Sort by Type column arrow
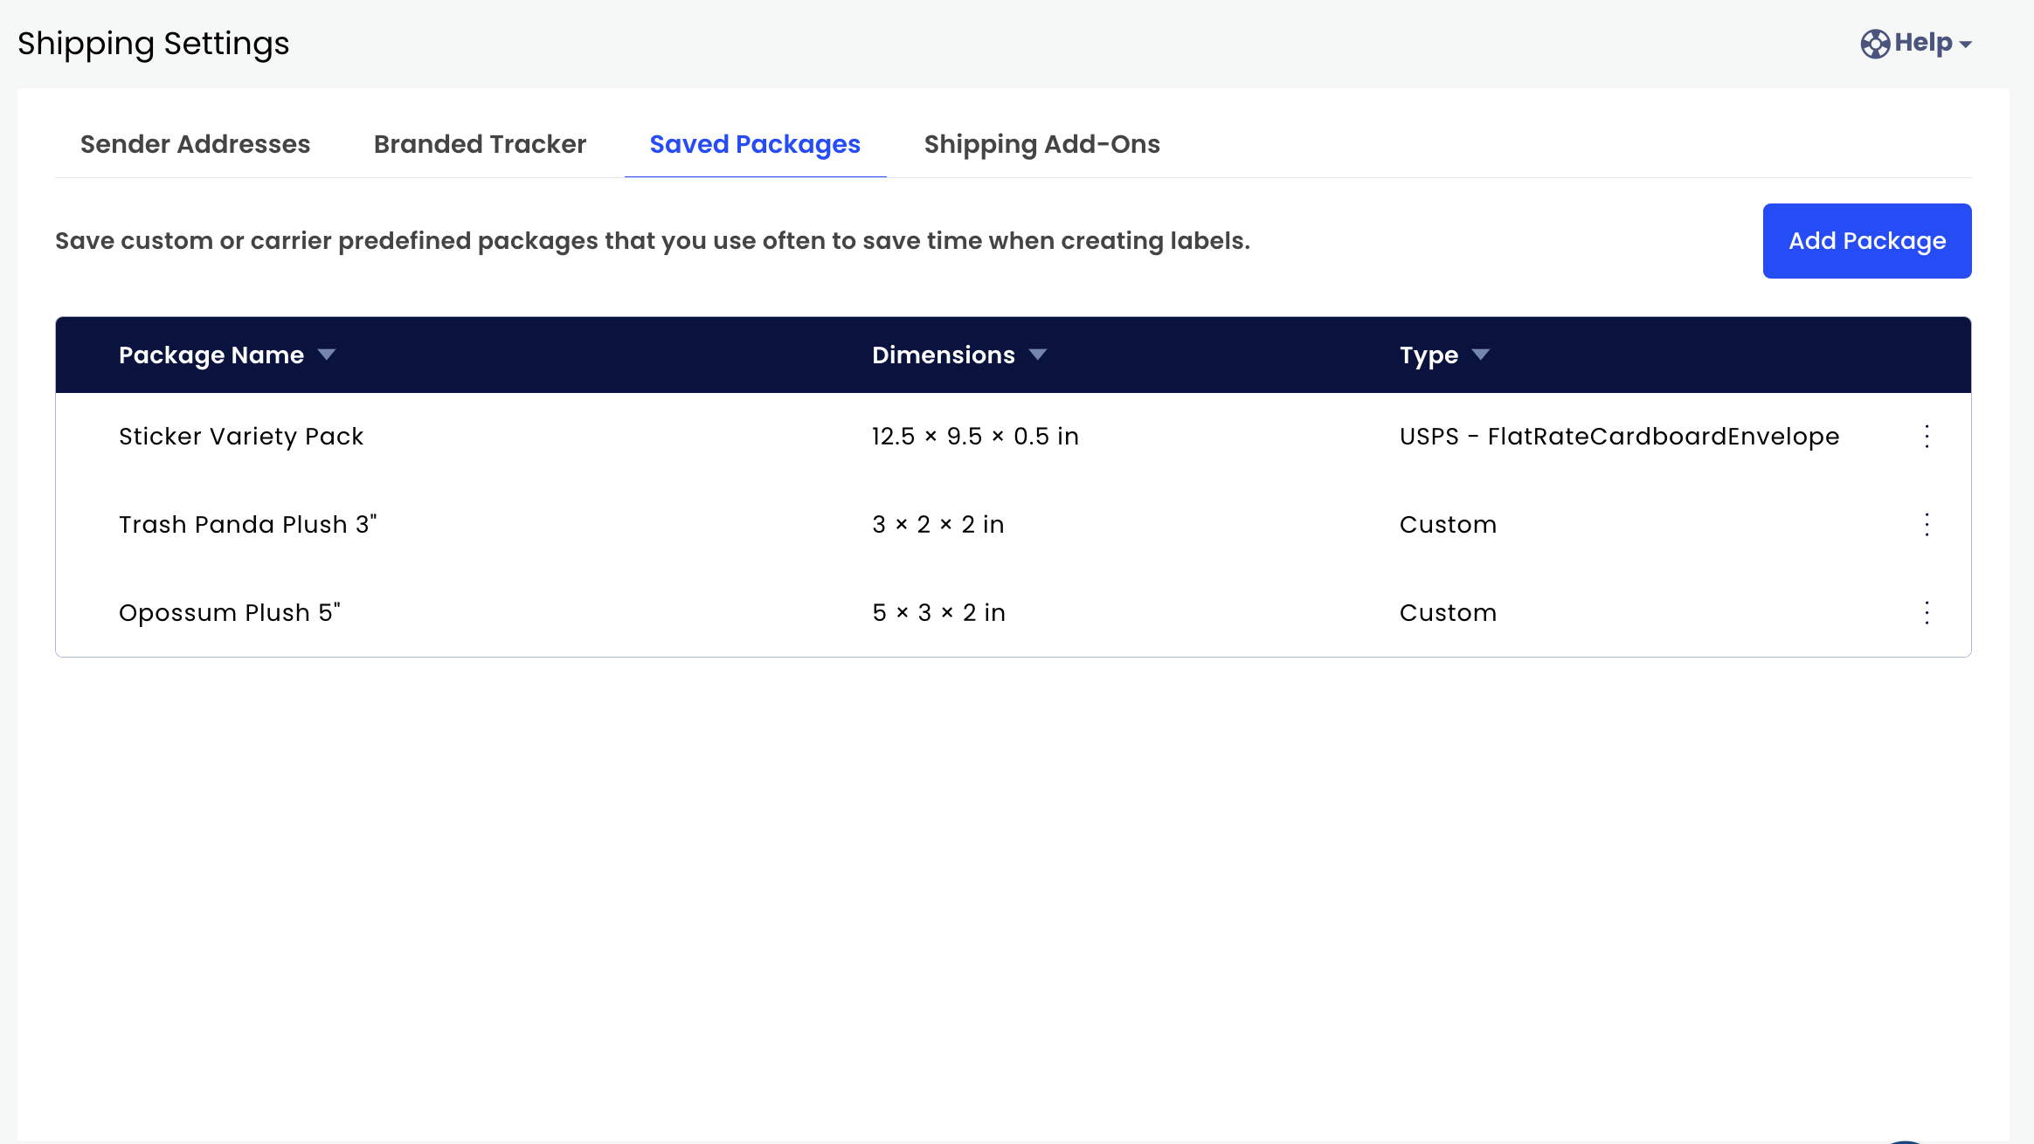Image resolution: width=2034 pixels, height=1144 pixels. 1480,355
